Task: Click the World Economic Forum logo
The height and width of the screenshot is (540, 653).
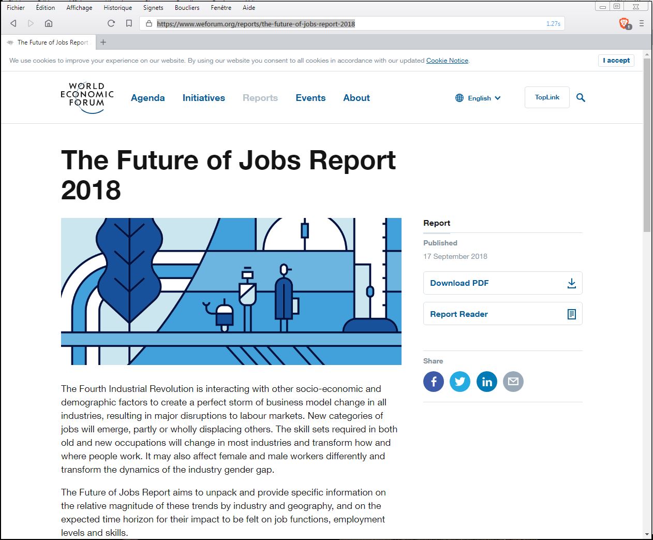Action: 87,97
